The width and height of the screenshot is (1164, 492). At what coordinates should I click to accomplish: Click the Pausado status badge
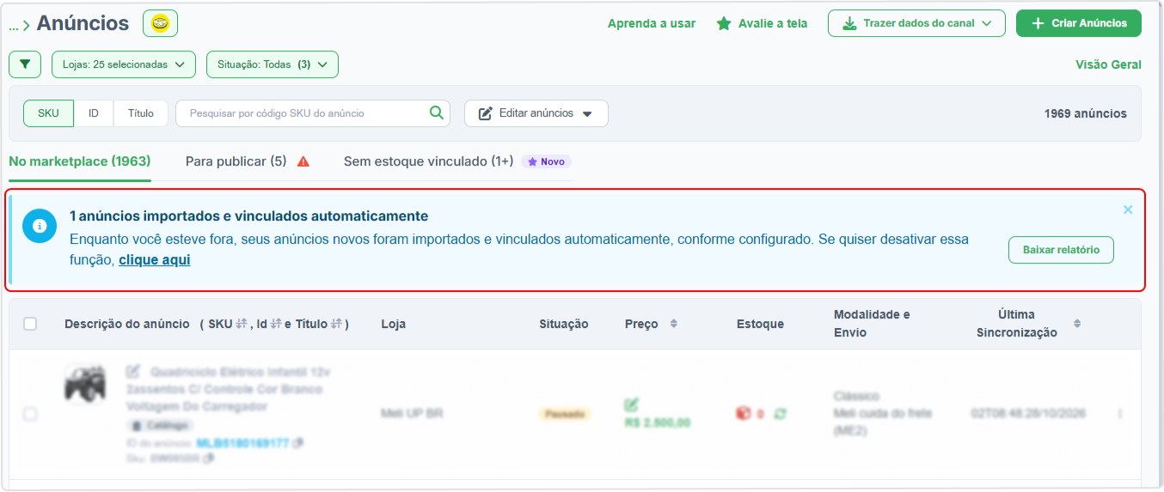point(565,414)
